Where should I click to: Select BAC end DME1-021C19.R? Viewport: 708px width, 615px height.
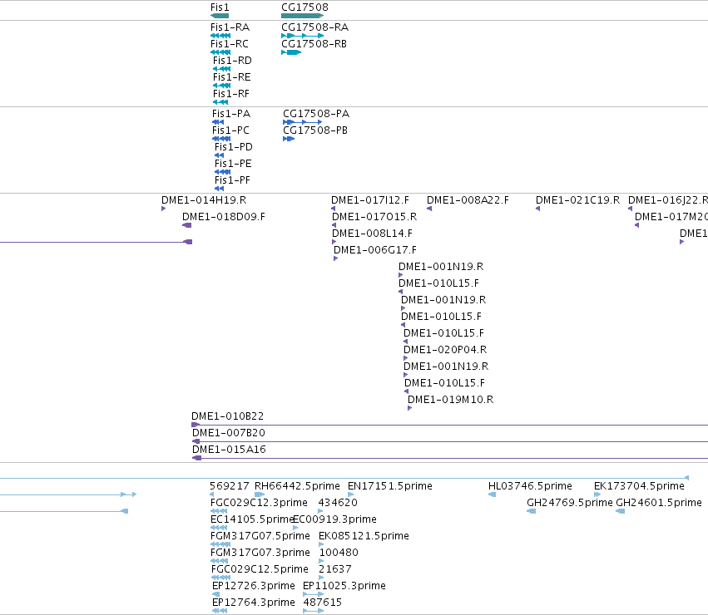[577, 200]
